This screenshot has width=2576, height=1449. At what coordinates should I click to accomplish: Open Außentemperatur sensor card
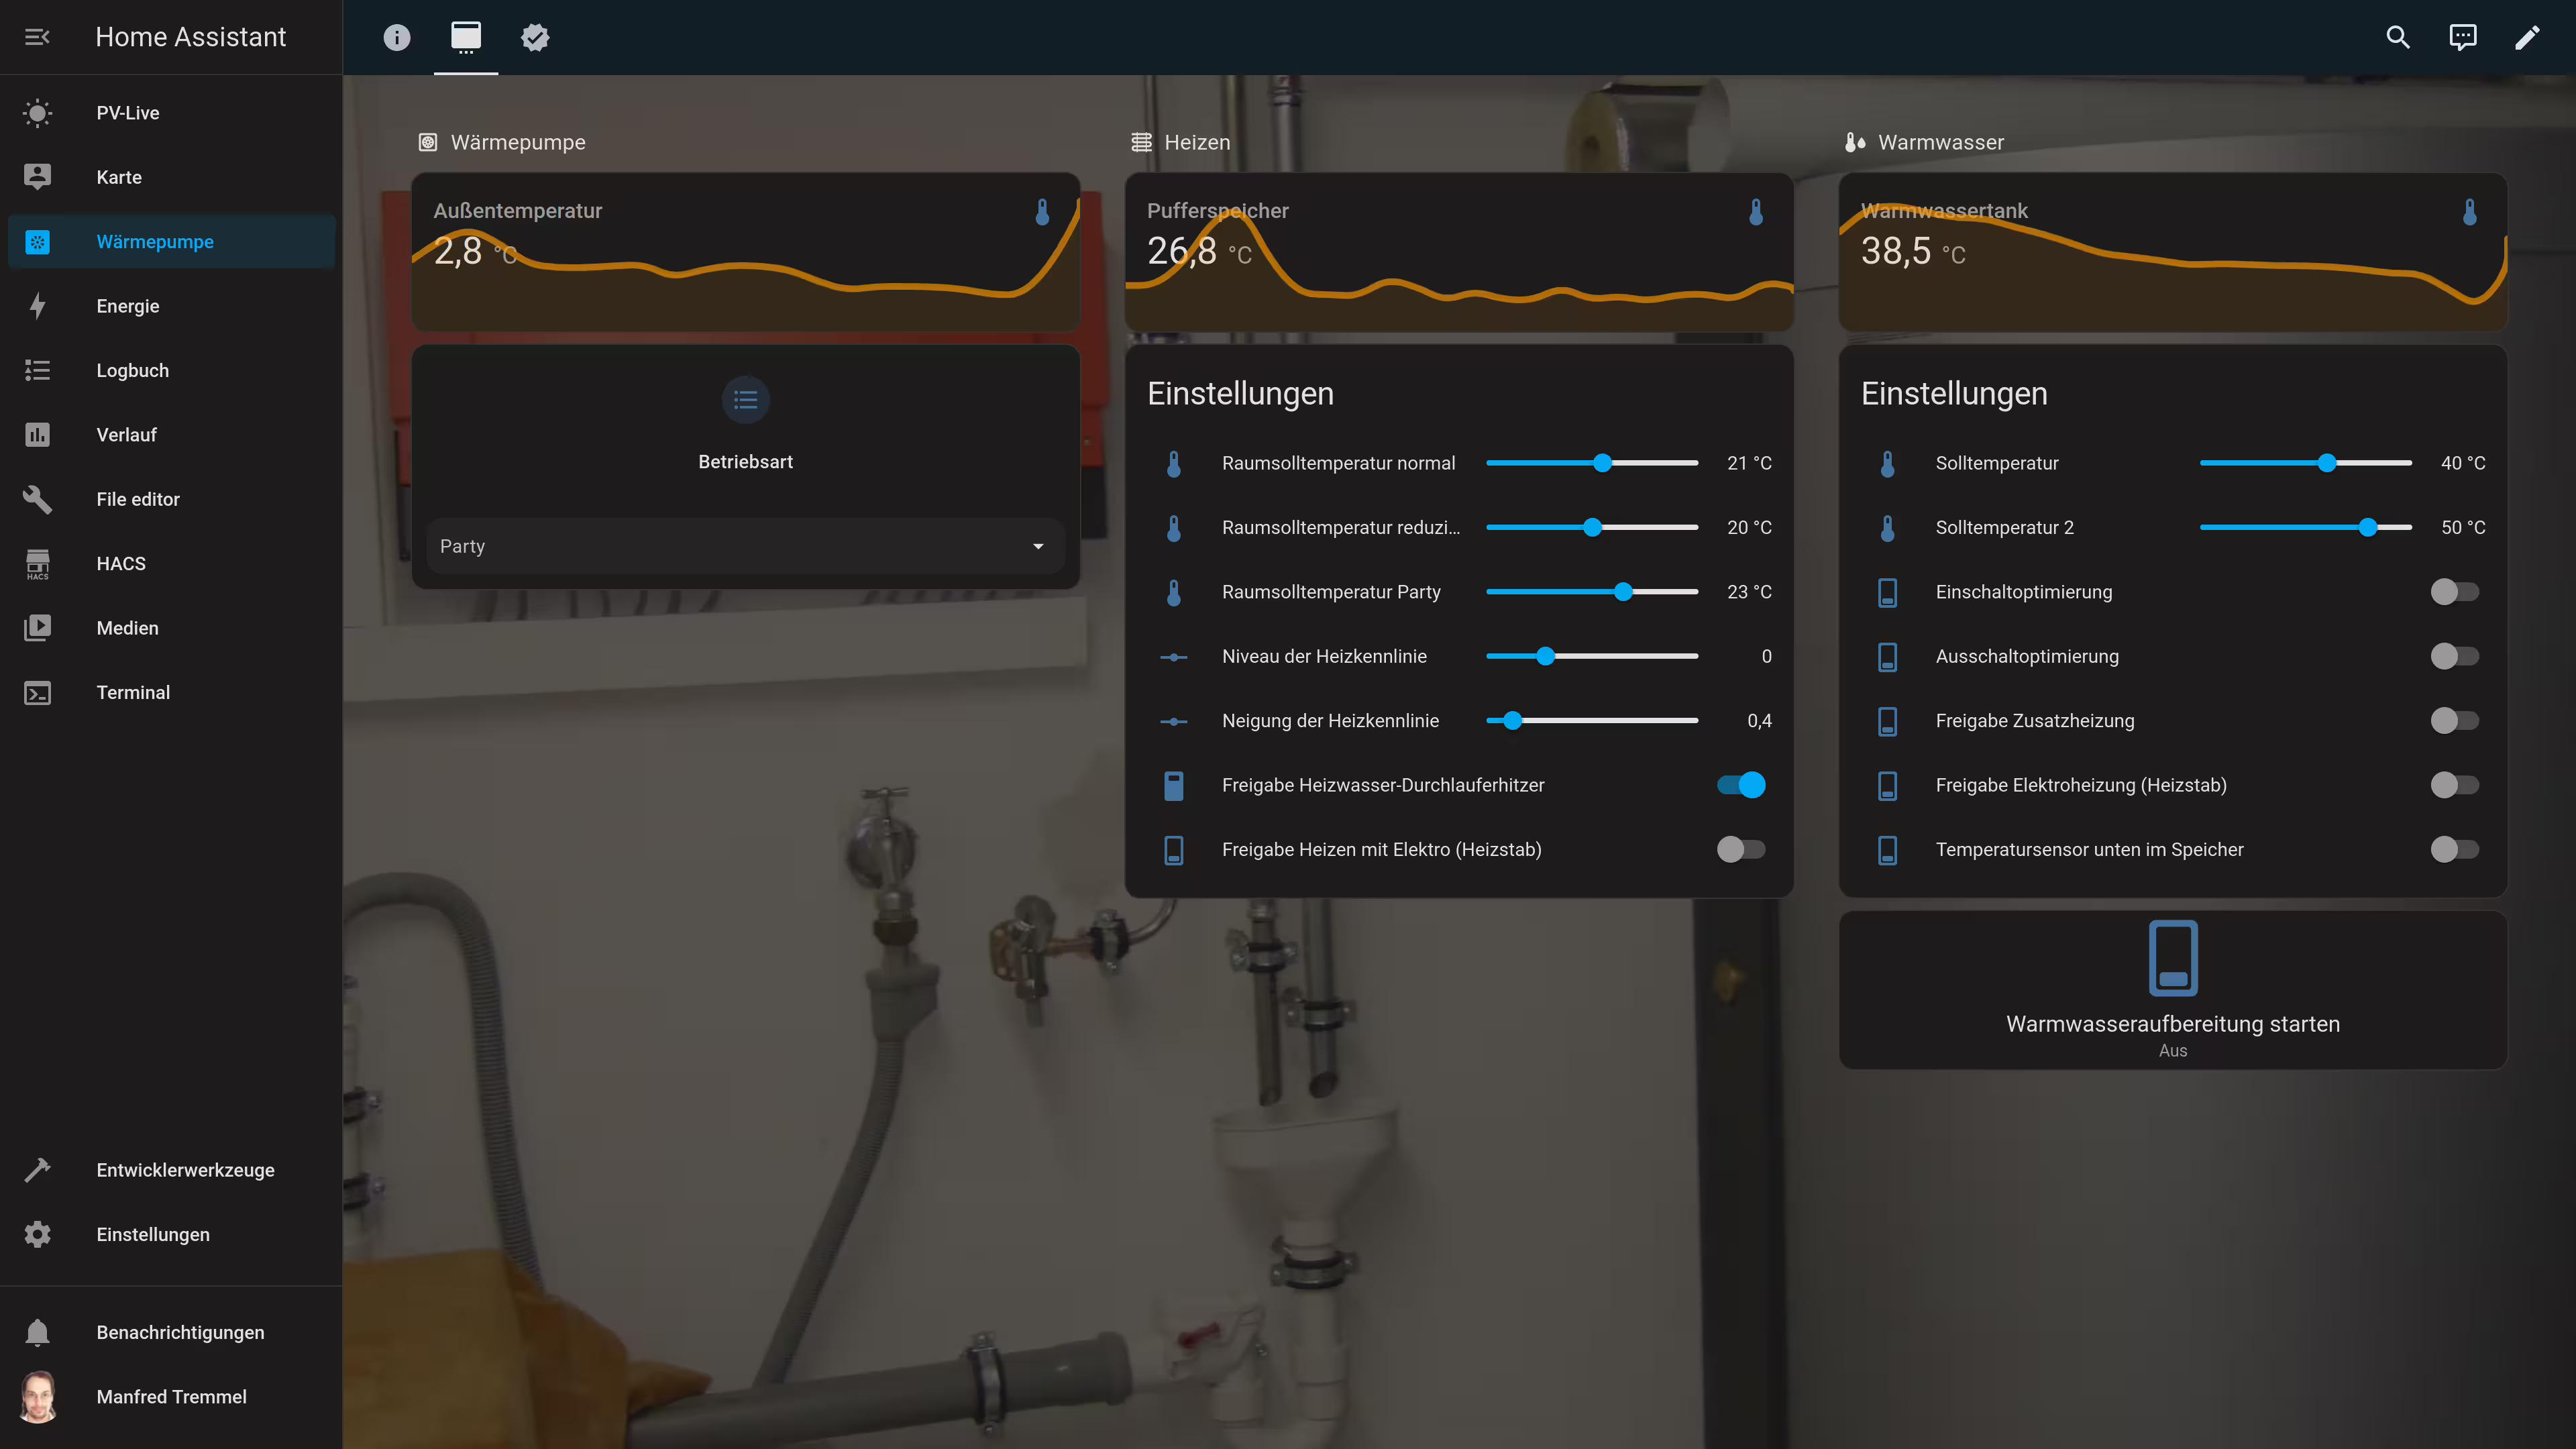(745, 252)
